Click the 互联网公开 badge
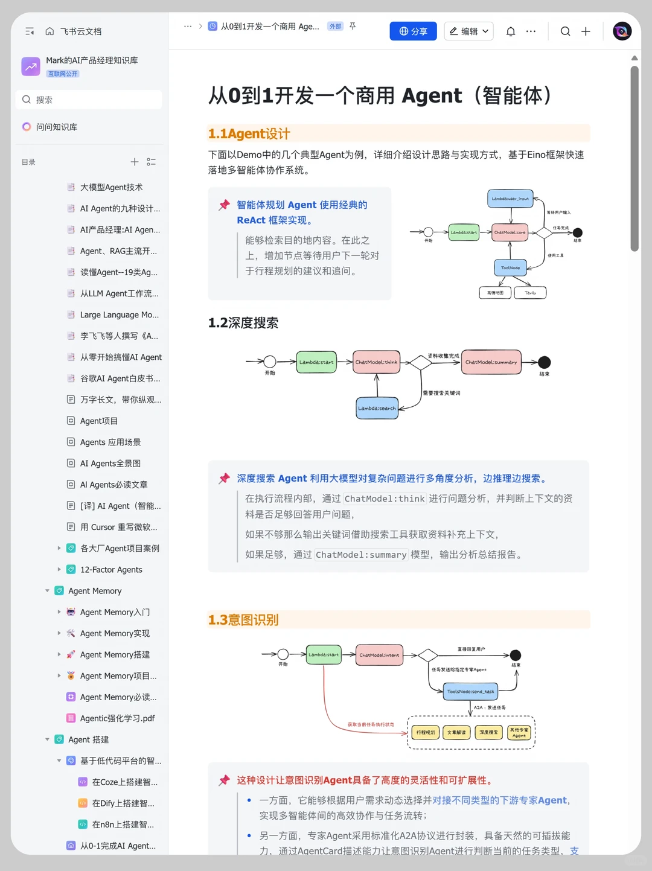Image resolution: width=652 pixels, height=871 pixels. click(x=63, y=74)
